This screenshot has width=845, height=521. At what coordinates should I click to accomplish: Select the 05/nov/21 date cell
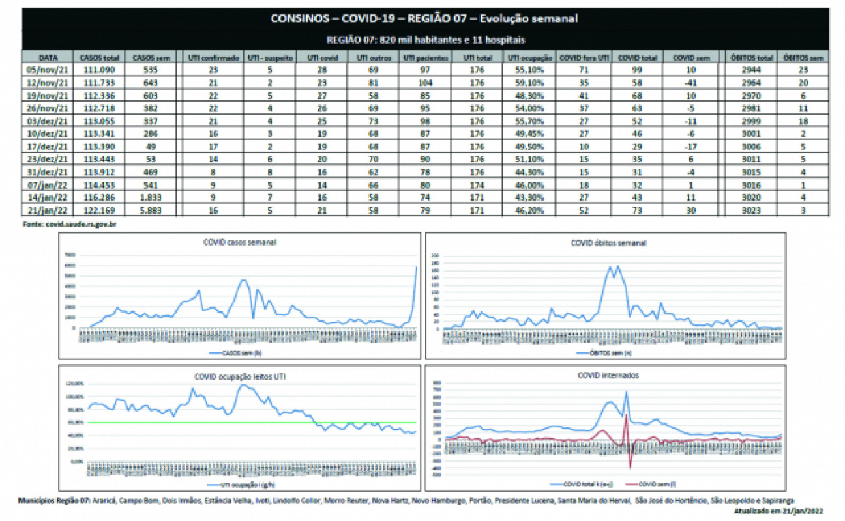pyautogui.click(x=48, y=69)
